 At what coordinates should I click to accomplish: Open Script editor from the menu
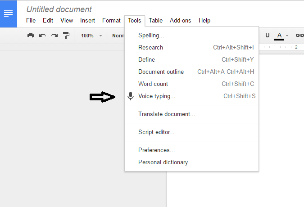(x=156, y=132)
